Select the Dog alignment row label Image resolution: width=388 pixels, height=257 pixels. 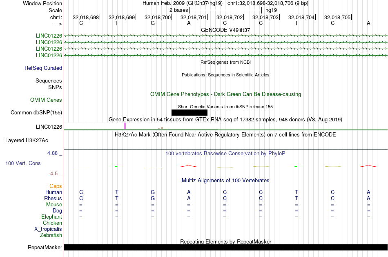point(57,211)
